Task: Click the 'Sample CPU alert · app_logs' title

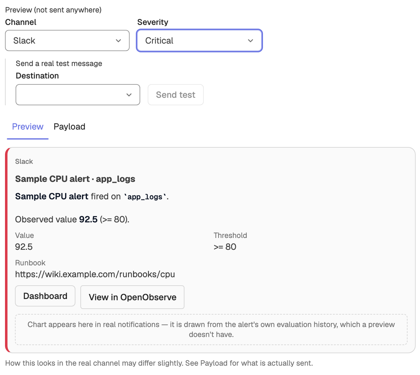Action: 75,179
